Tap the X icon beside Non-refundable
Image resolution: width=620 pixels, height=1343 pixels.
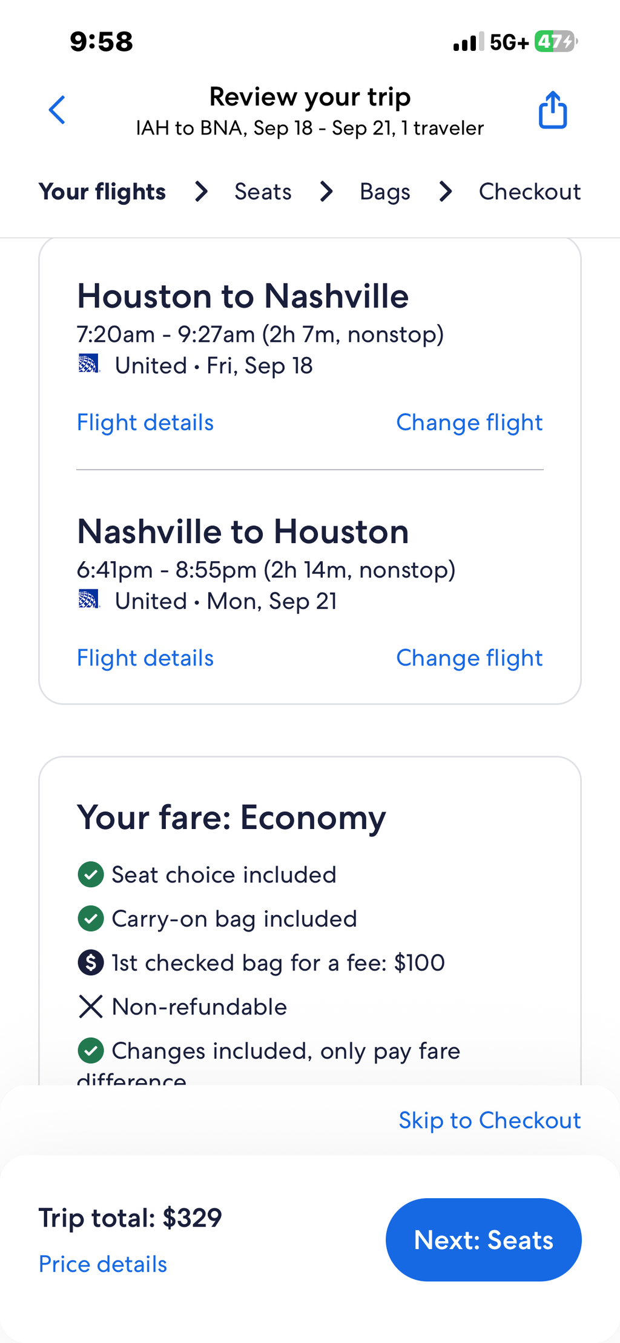tap(91, 1007)
